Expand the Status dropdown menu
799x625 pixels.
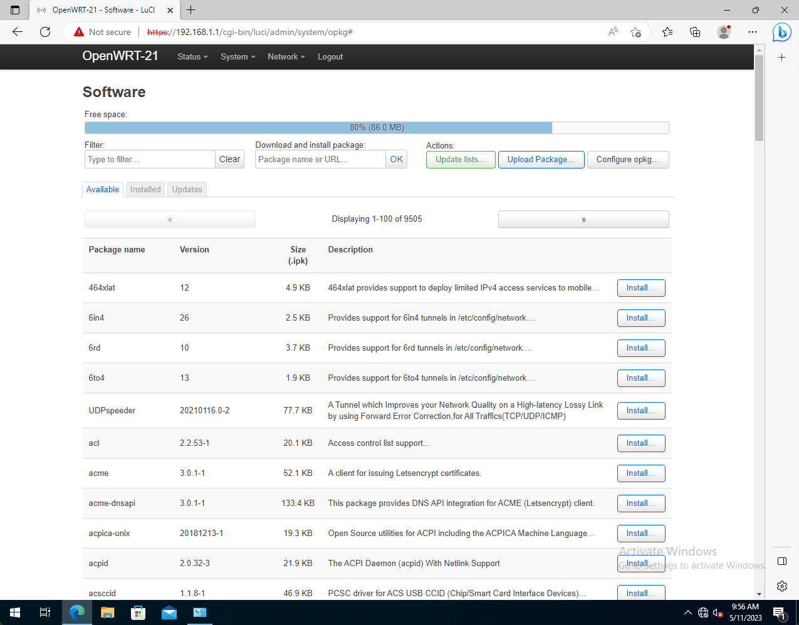[192, 56]
